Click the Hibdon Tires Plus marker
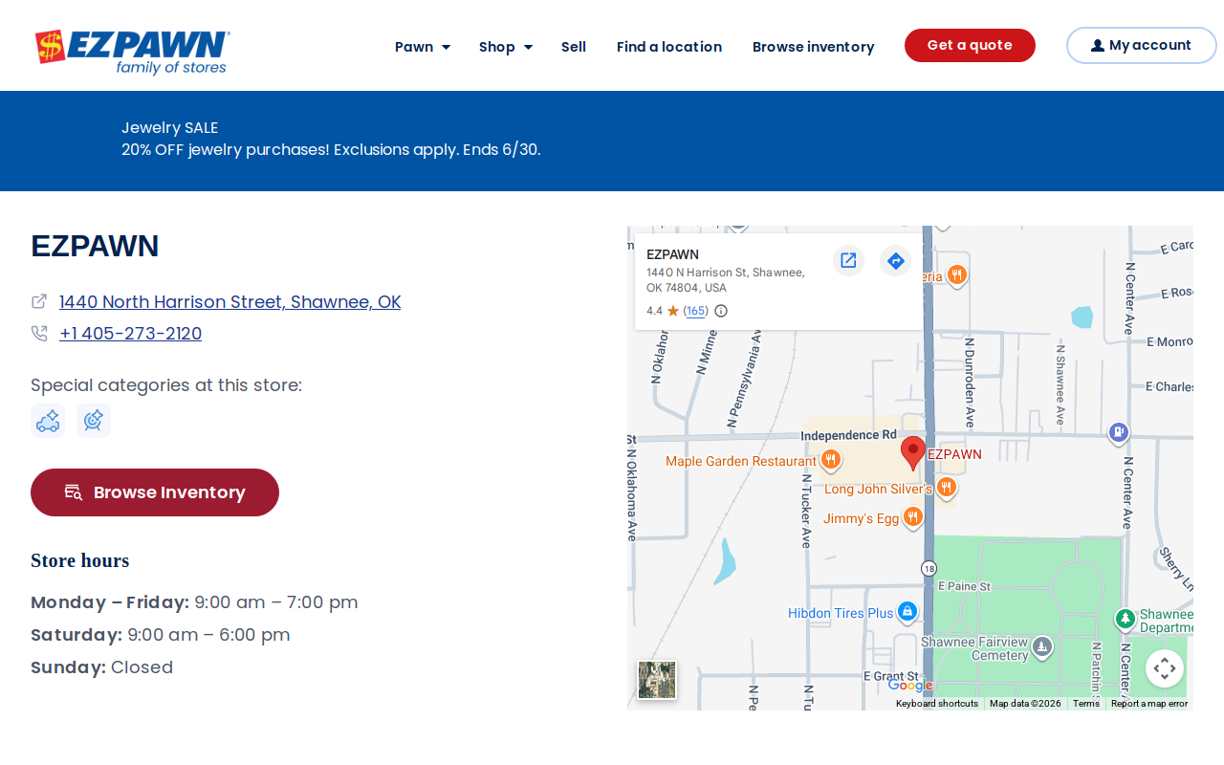The height and width of the screenshot is (765, 1224). pyautogui.click(x=907, y=612)
